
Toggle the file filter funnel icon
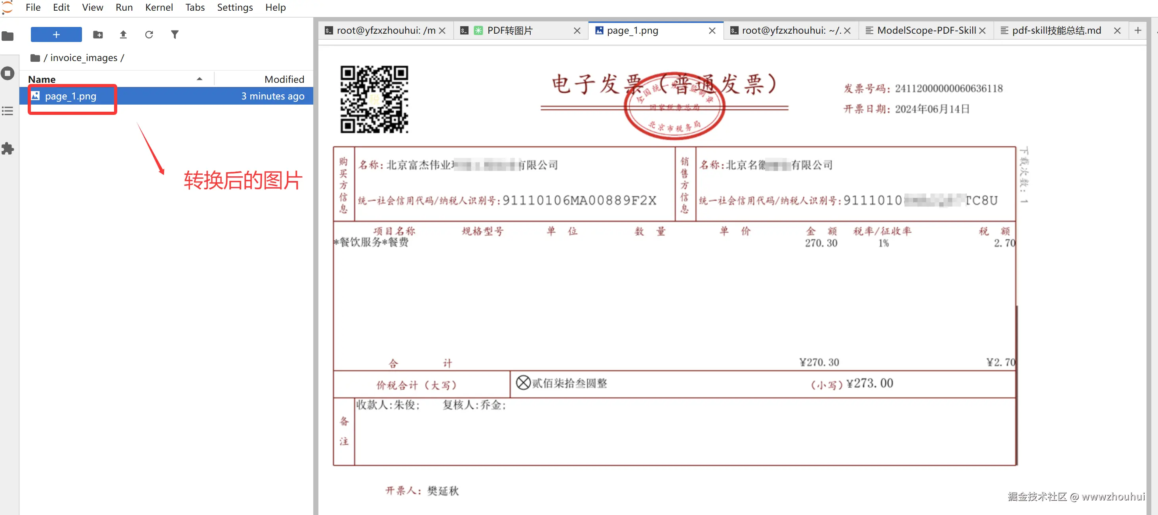(174, 34)
